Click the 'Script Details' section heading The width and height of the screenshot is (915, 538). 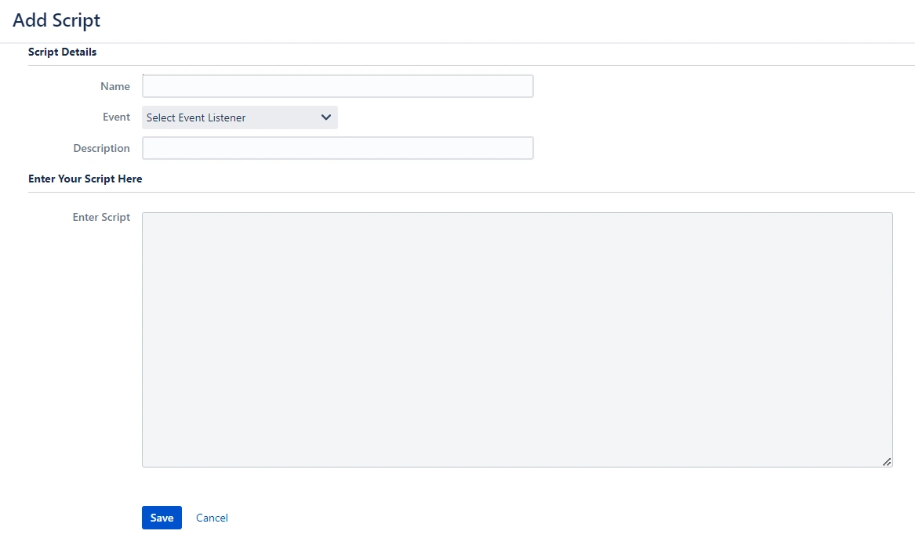63,52
